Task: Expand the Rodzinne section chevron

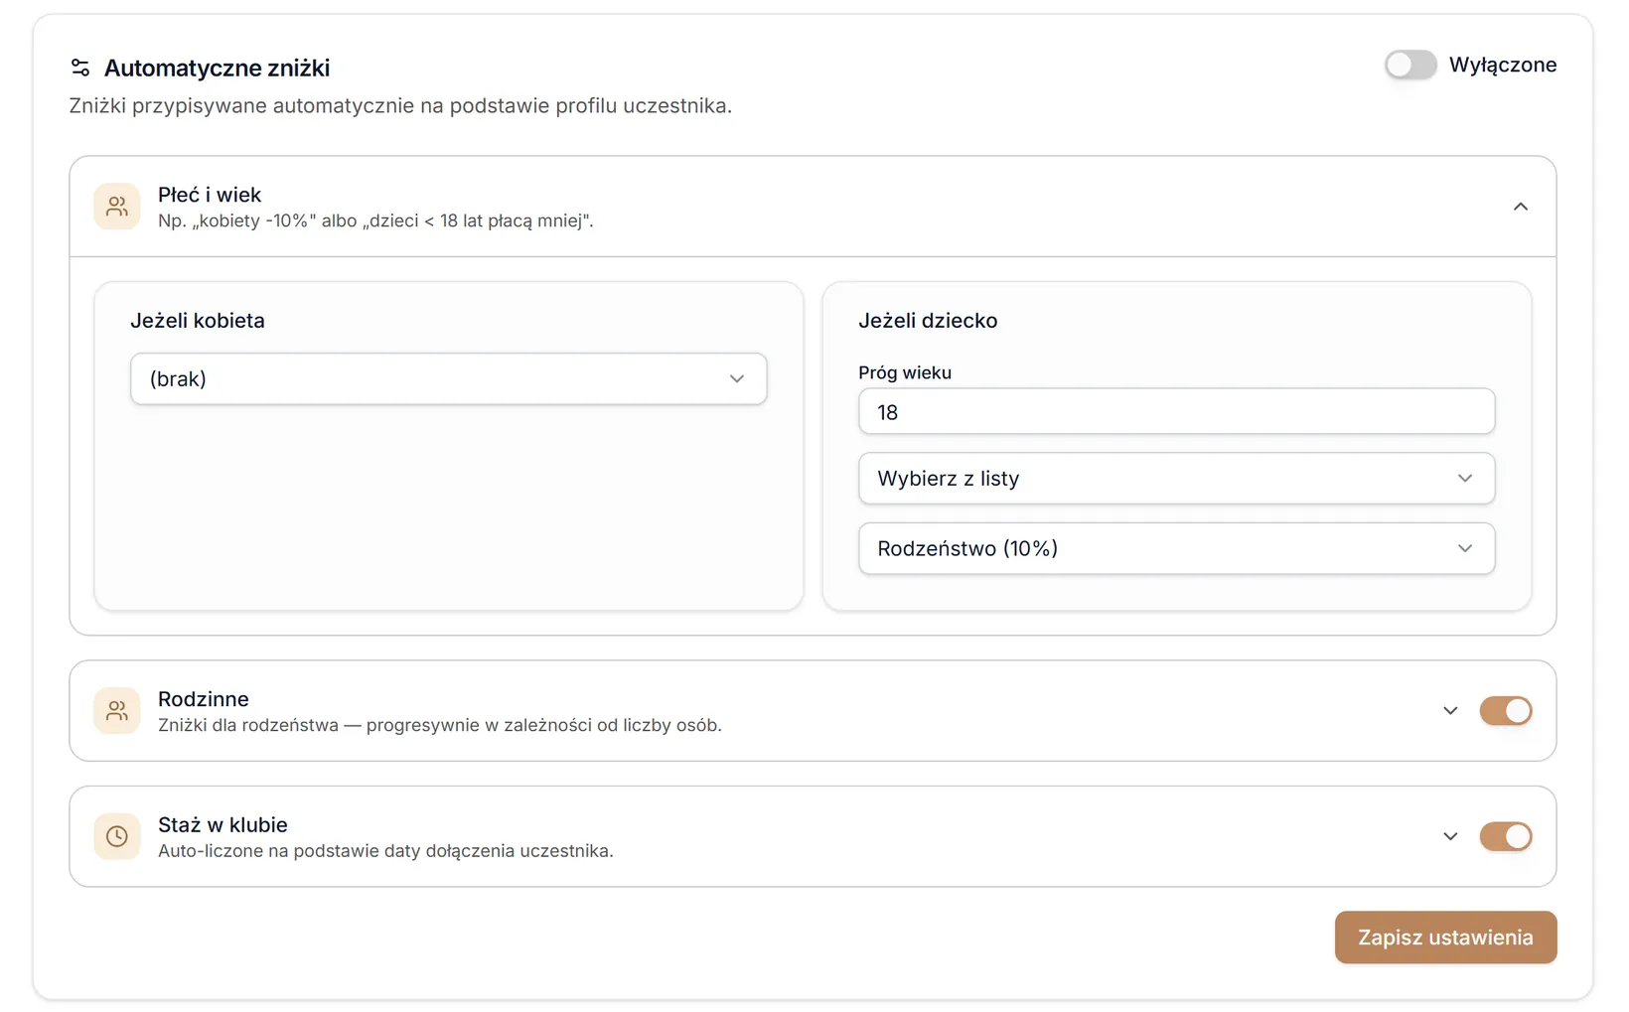Action: click(x=1450, y=711)
